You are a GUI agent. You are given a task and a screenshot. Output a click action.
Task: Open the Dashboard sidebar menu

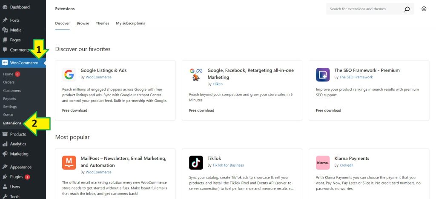[20, 7]
